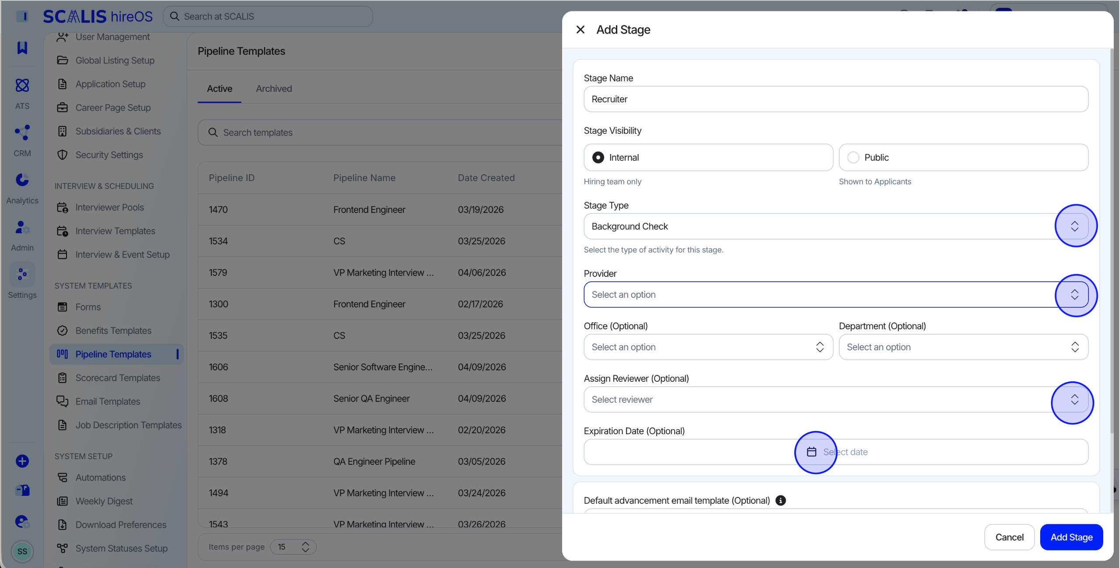Click the Forms icon in System Templates

(63, 307)
